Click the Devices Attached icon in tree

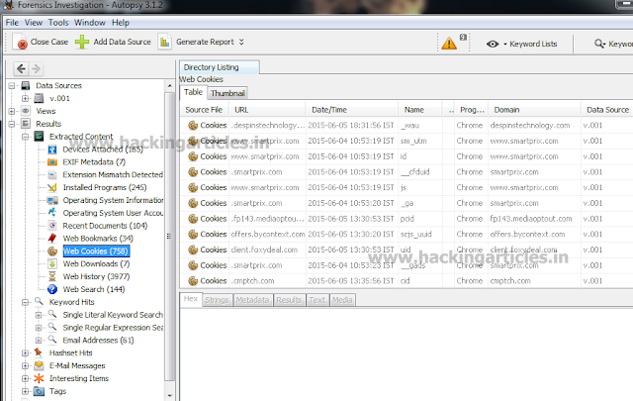(x=52, y=150)
